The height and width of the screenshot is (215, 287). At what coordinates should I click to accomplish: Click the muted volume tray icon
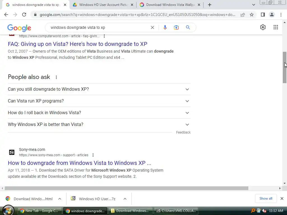[x=264, y=211]
